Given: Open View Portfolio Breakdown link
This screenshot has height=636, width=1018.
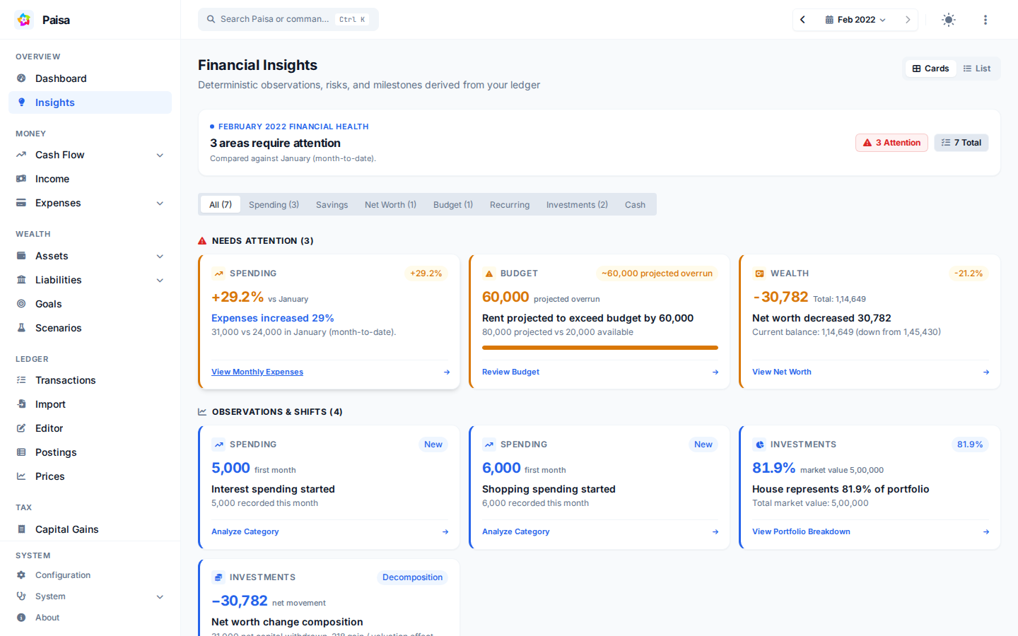Looking at the screenshot, I should [x=801, y=531].
